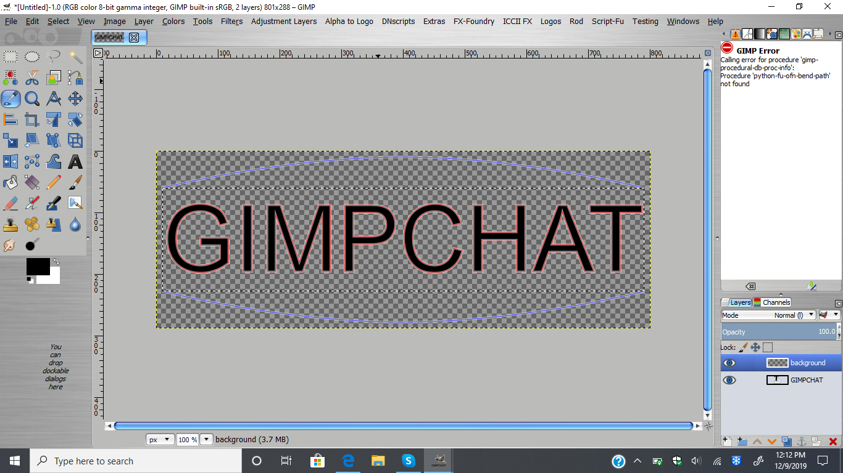
Task: Select the Zoom magnifier tool
Action: 32,99
